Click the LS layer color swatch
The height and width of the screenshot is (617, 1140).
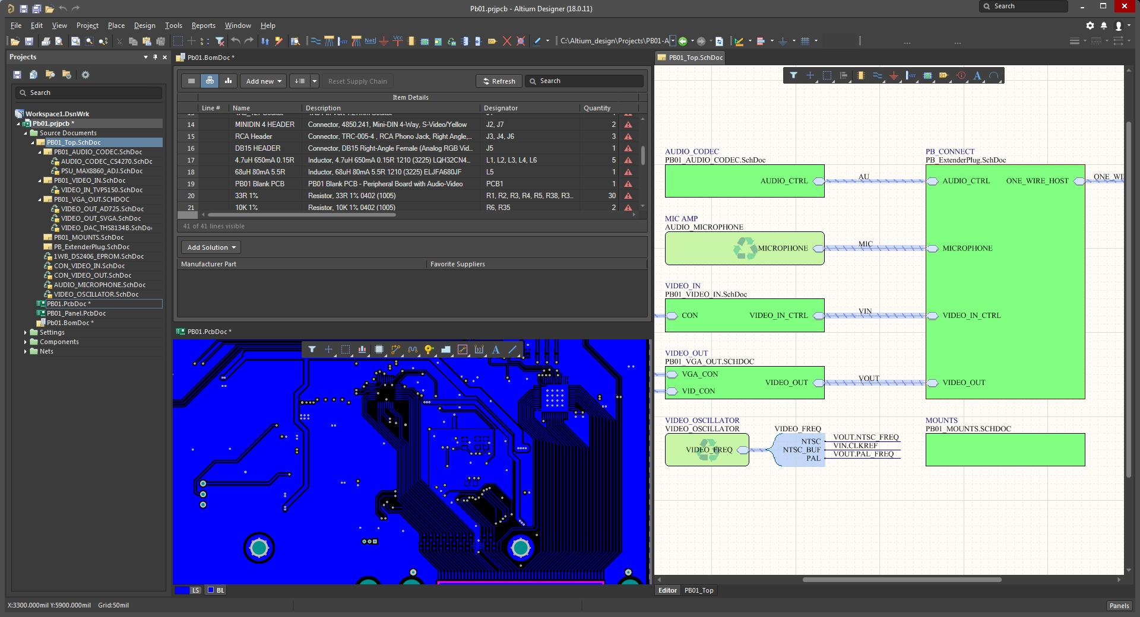click(182, 590)
